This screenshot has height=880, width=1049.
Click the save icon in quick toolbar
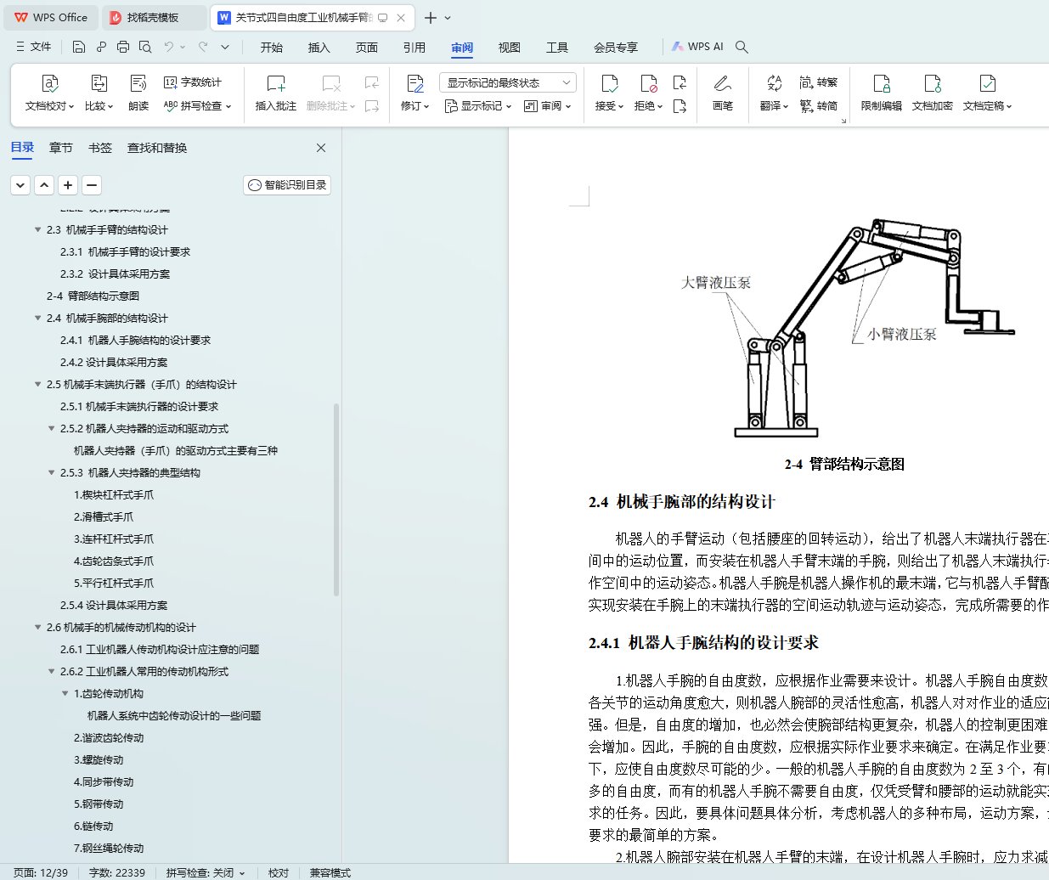(x=78, y=47)
